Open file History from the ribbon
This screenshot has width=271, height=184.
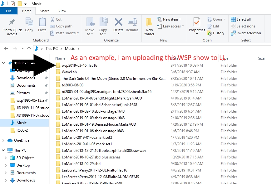pos(216,33)
